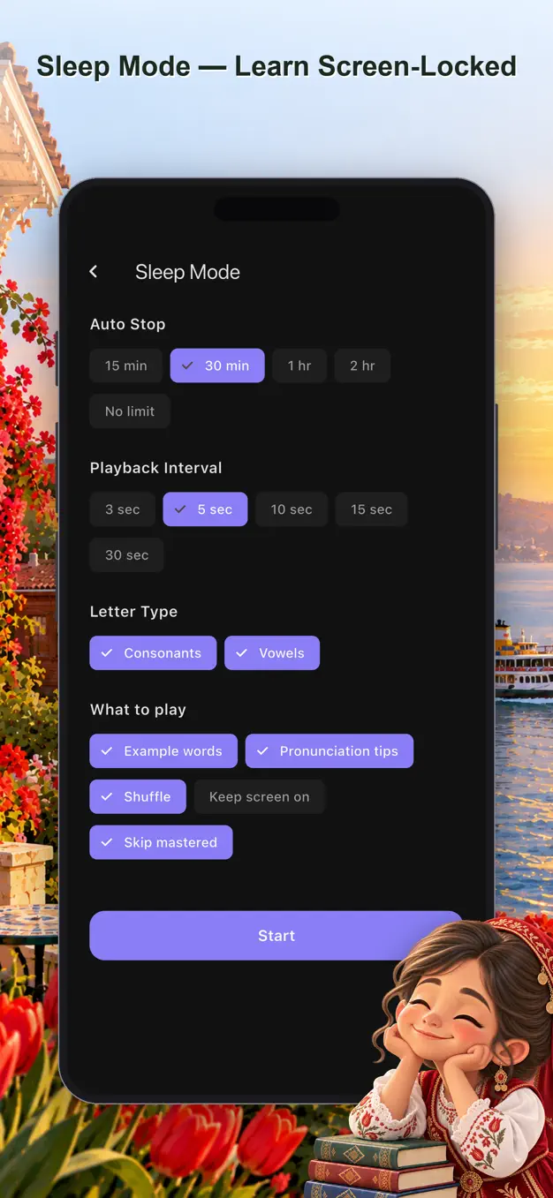Select the 30 min Auto Stop chip
The height and width of the screenshot is (1198, 553).
(x=217, y=365)
